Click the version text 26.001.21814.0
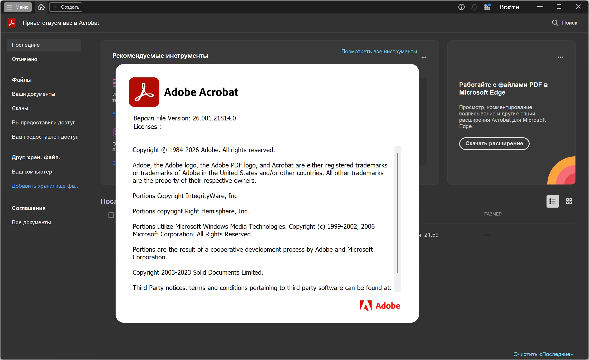The width and height of the screenshot is (589, 360). pos(214,118)
